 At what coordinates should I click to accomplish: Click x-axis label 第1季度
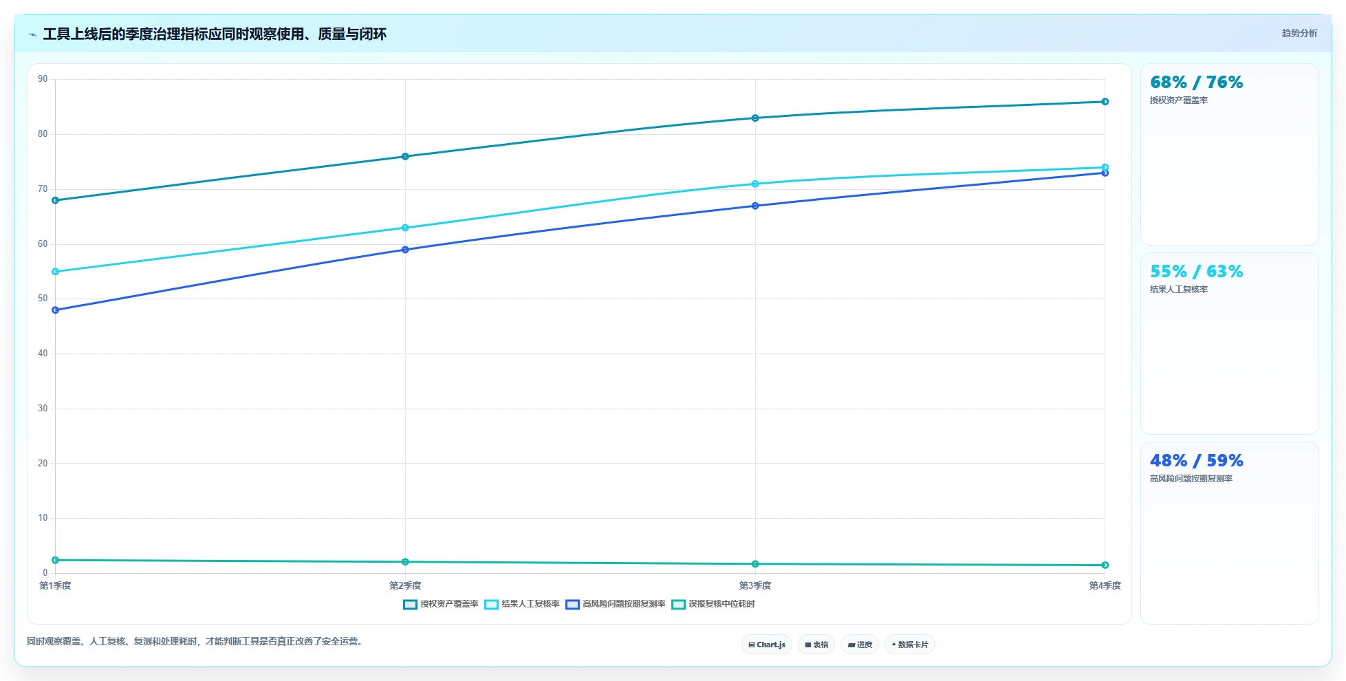pyautogui.click(x=55, y=586)
